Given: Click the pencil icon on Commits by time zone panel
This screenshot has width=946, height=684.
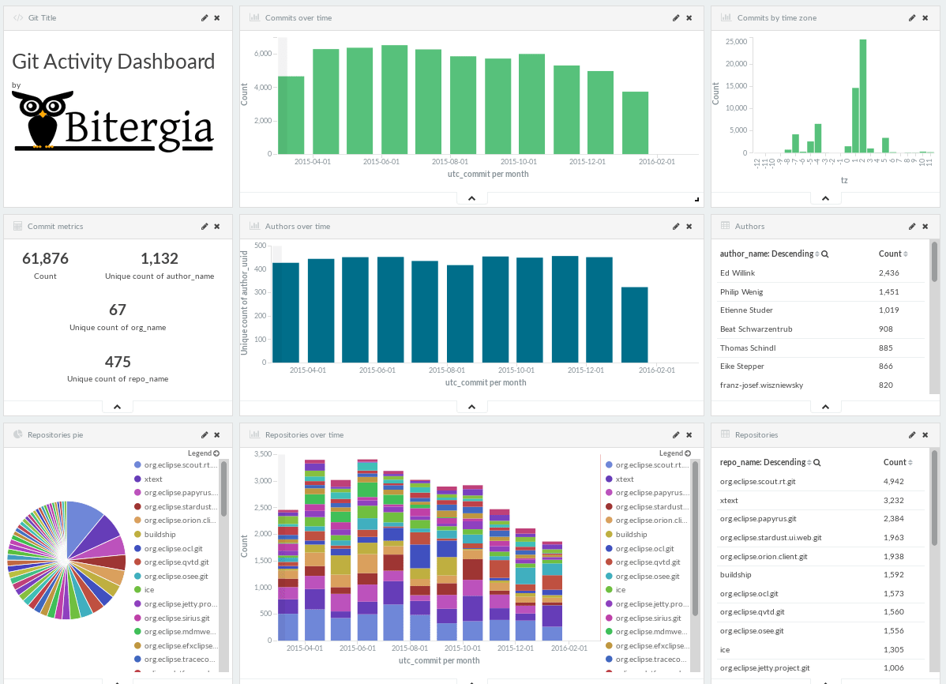Looking at the screenshot, I should click(911, 17).
